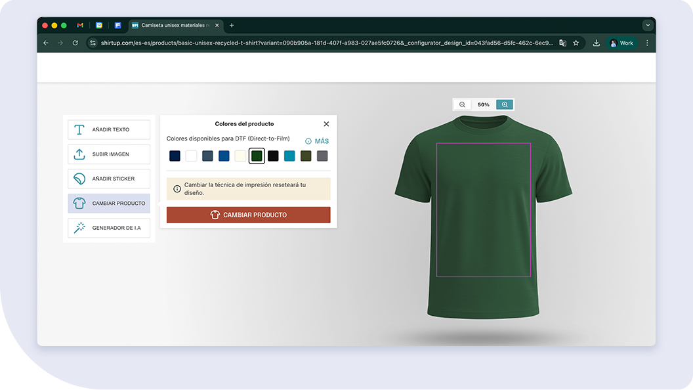
Task: Click the sticker icon
Action: pos(79,179)
